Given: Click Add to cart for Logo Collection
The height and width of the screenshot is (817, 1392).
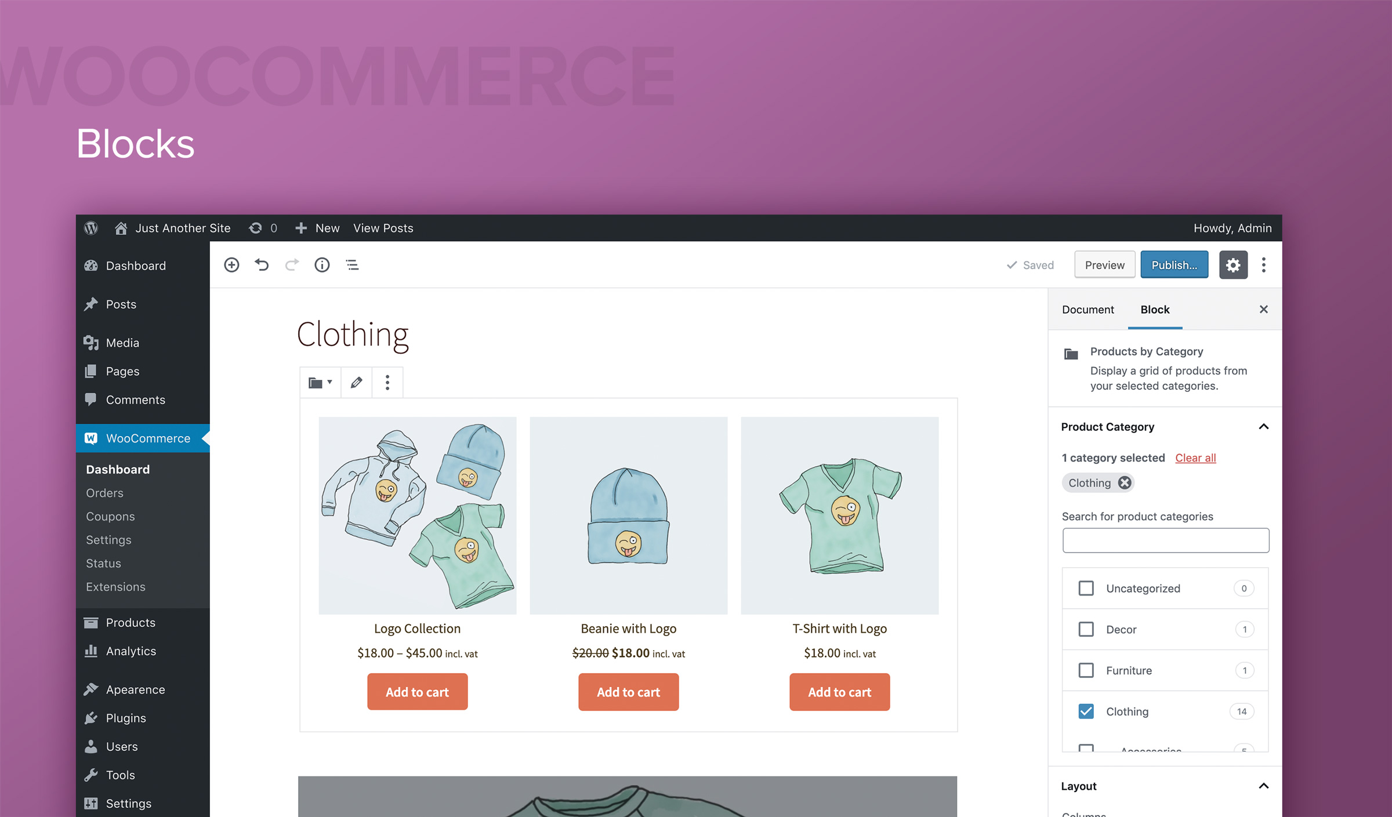Looking at the screenshot, I should 416,692.
